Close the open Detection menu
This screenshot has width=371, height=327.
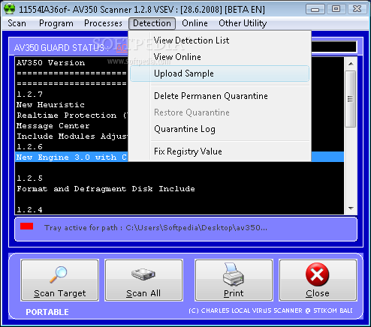click(x=152, y=23)
